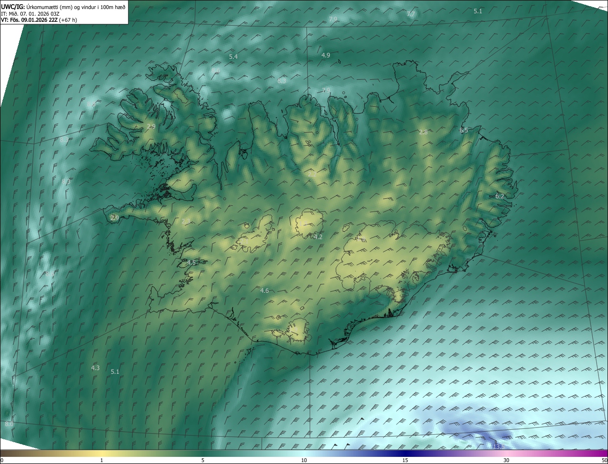Click the '4.3' value over the southwest ocean
608x464 pixels.
[x=95, y=368]
